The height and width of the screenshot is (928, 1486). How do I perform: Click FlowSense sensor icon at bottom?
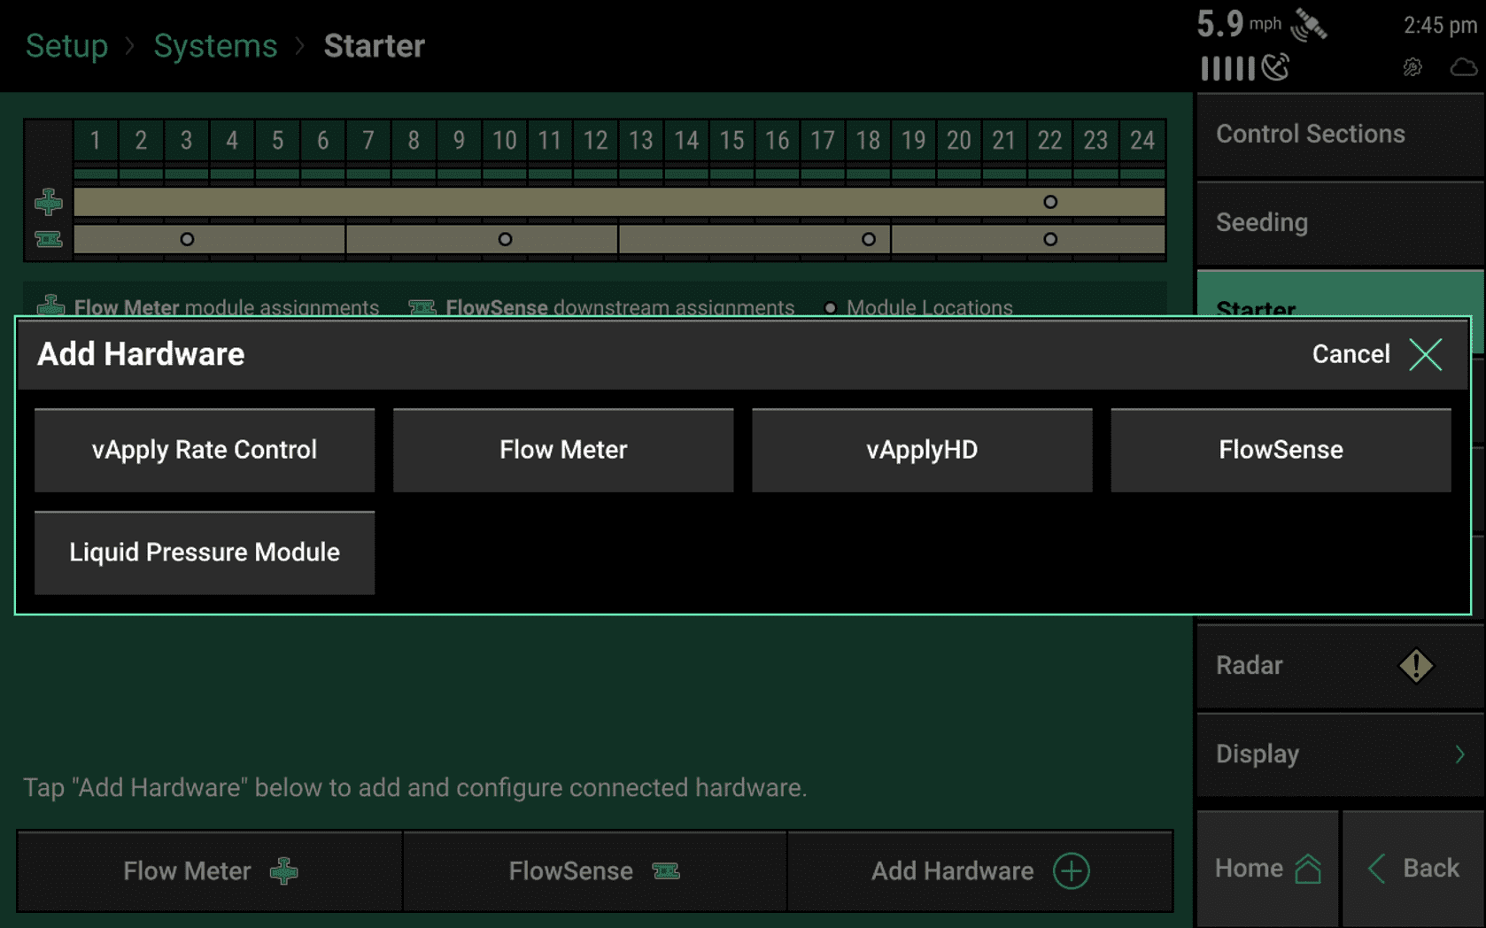tap(666, 871)
